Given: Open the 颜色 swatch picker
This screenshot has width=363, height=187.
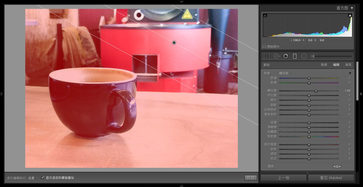Looking at the screenshot, I should (x=337, y=167).
